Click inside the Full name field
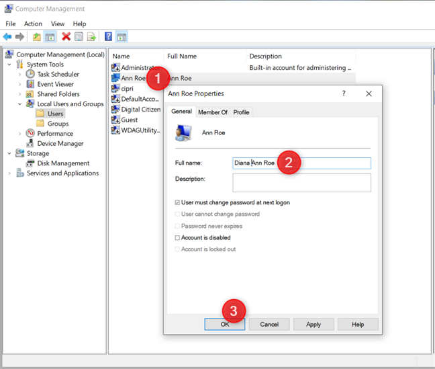The image size is (435, 369). coord(301,163)
